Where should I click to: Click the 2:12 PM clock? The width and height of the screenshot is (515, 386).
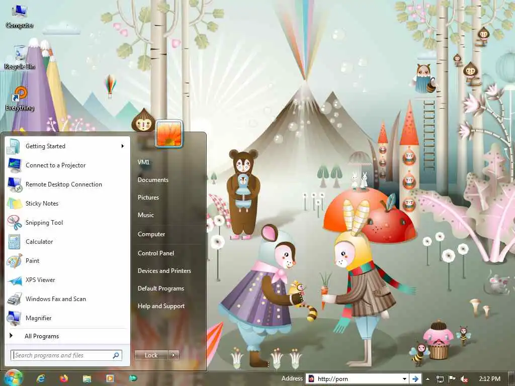coord(489,379)
